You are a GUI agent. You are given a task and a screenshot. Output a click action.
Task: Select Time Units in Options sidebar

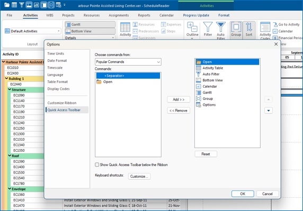(x=56, y=53)
